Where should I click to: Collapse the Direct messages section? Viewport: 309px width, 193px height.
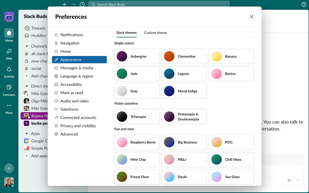(27, 86)
